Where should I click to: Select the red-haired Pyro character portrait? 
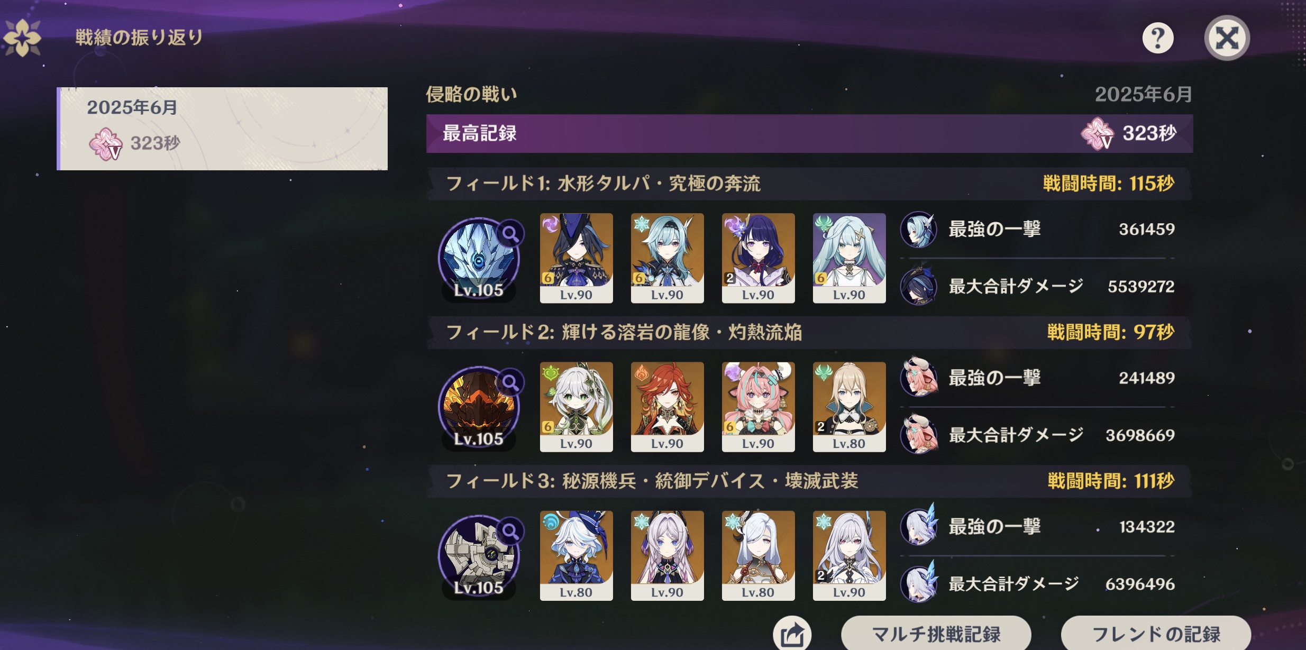(x=667, y=407)
